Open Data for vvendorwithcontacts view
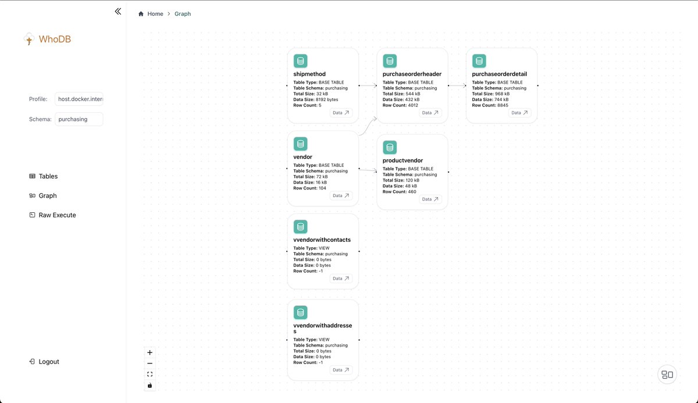This screenshot has width=698, height=403. coord(341,279)
